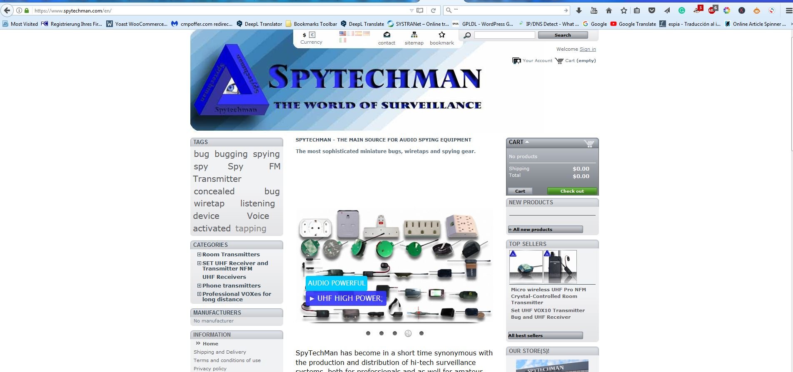Reload the current page
This screenshot has width=793, height=372.
coord(434,10)
